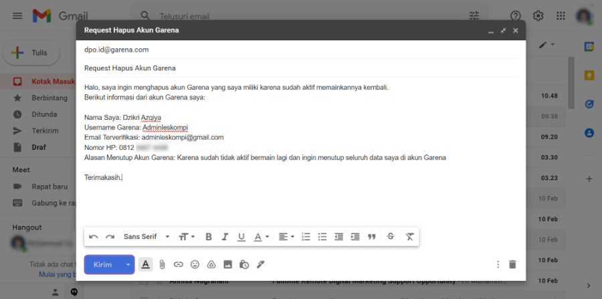The image size is (602, 299).
Task: Decrease the indent level
Action: click(x=338, y=237)
